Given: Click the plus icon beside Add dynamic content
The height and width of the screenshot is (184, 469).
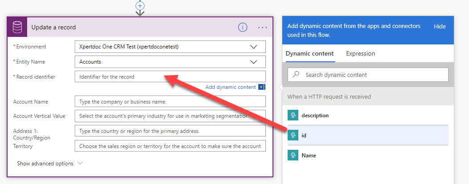Looking at the screenshot, I should pos(261,87).
